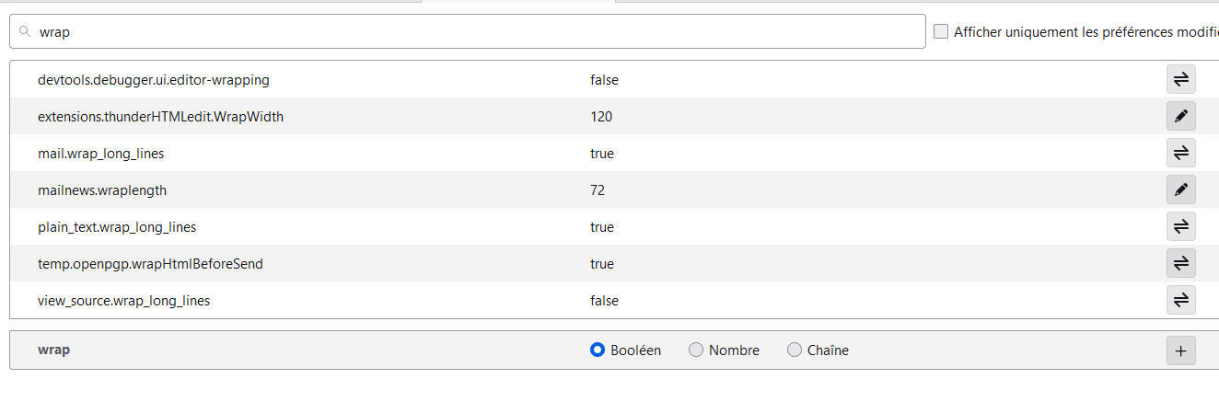
Task: Enable 'Afficher uniquement les préférences modifiées' checkbox
Action: [x=941, y=31]
